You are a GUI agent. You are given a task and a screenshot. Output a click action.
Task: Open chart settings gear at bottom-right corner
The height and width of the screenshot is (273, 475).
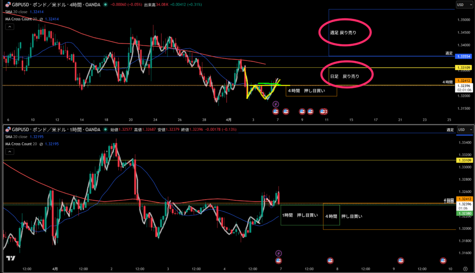[x=465, y=269]
